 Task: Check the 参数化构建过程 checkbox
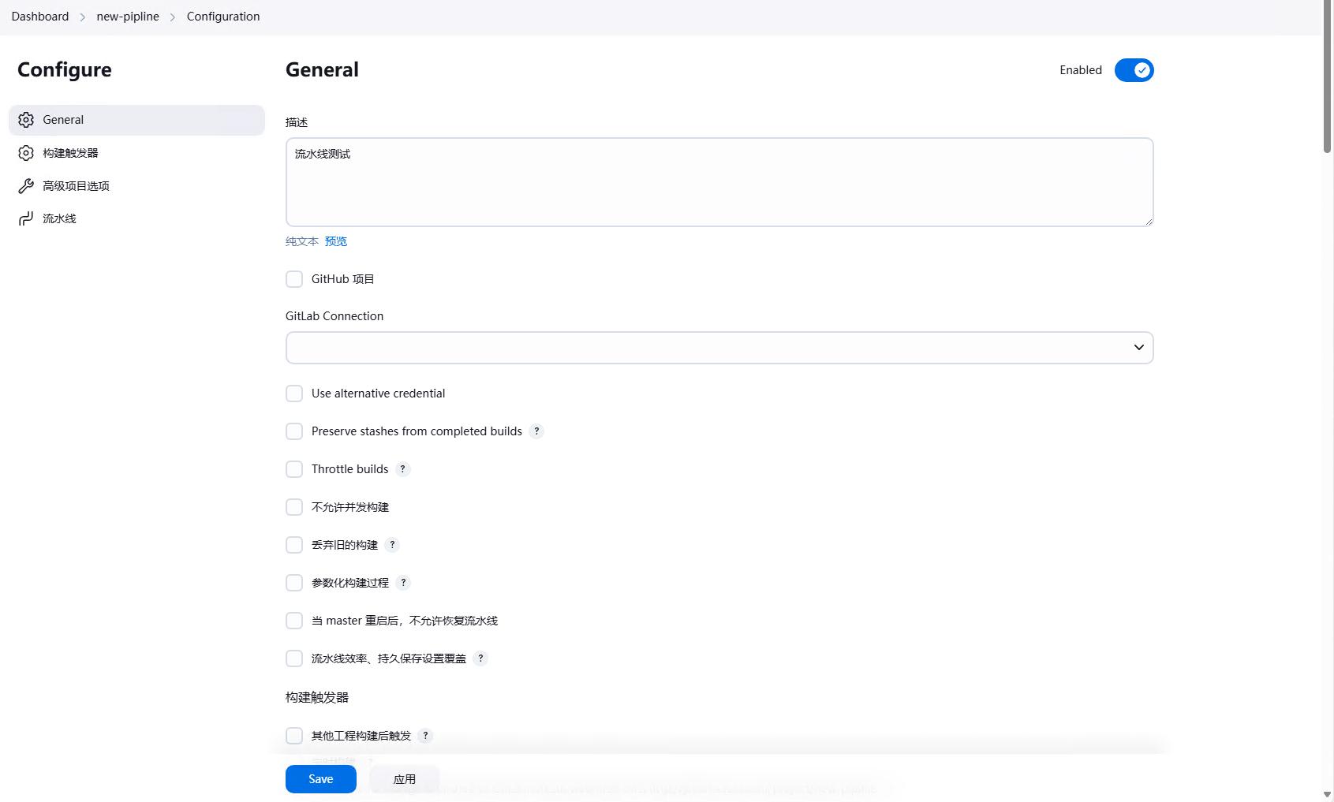pos(294,583)
